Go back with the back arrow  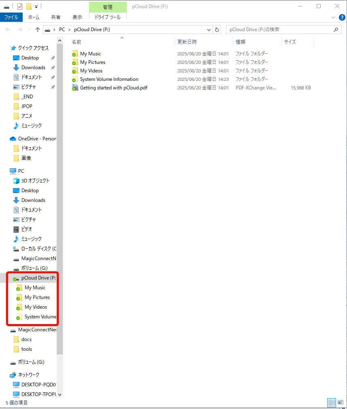pos(8,30)
